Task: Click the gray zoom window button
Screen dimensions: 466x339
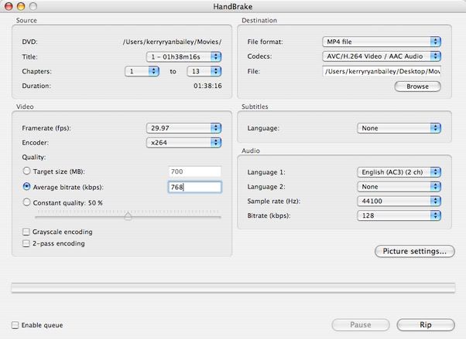Action: point(33,6)
